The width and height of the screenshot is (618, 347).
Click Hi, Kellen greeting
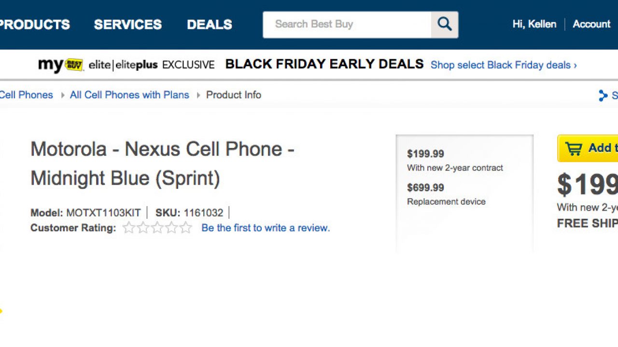point(534,24)
